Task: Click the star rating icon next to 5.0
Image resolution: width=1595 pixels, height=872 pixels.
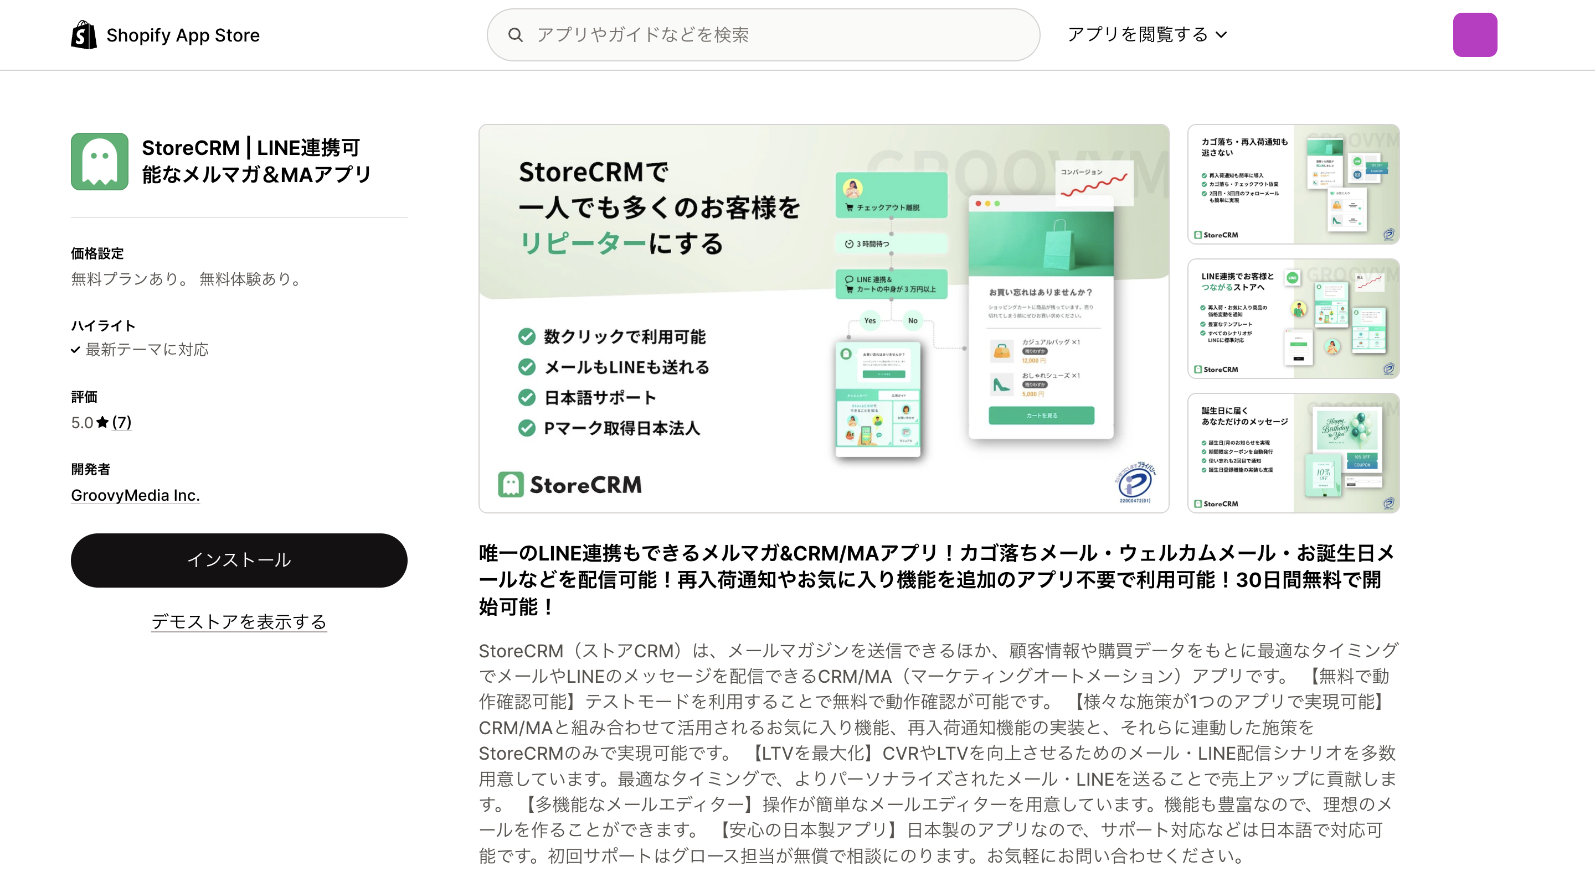Action: point(103,422)
